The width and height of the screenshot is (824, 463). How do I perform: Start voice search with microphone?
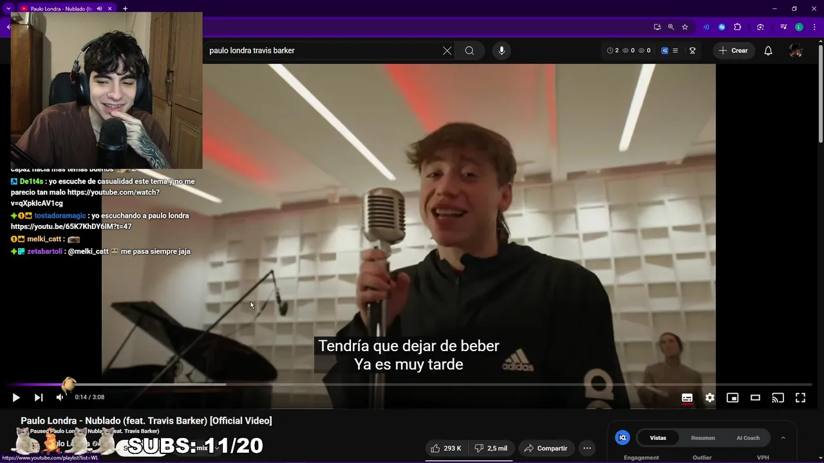pyautogui.click(x=501, y=51)
